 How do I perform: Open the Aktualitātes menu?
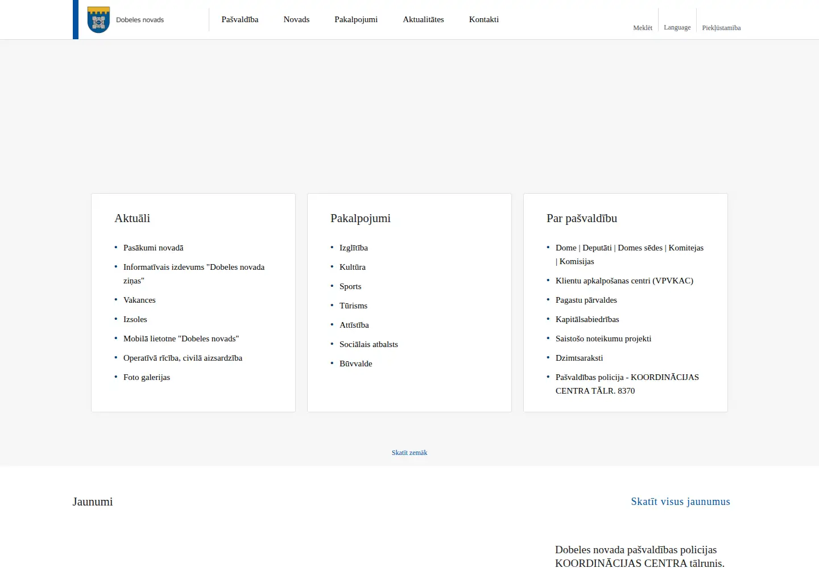click(423, 19)
